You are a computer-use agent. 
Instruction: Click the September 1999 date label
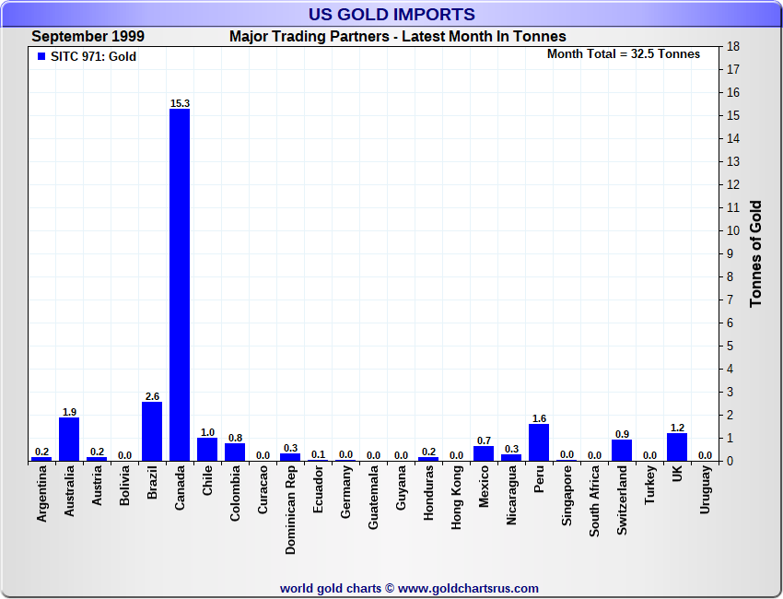[x=88, y=37]
